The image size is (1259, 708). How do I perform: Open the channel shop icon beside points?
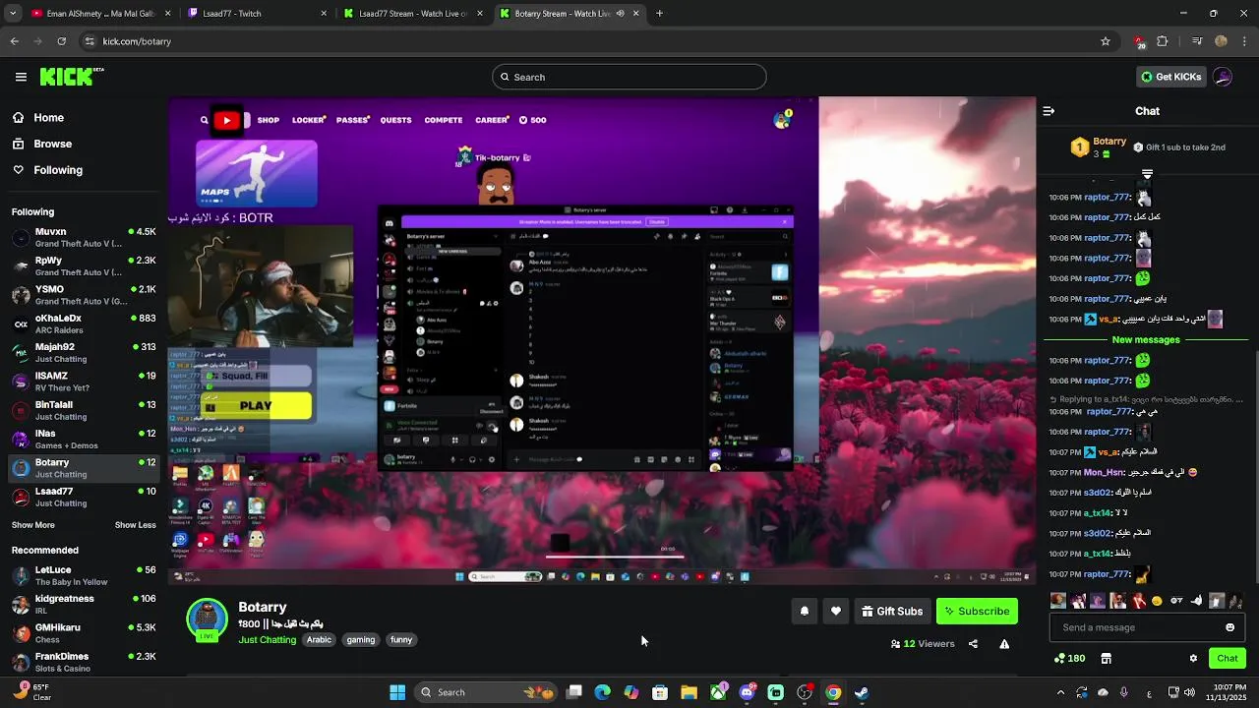point(1106,658)
